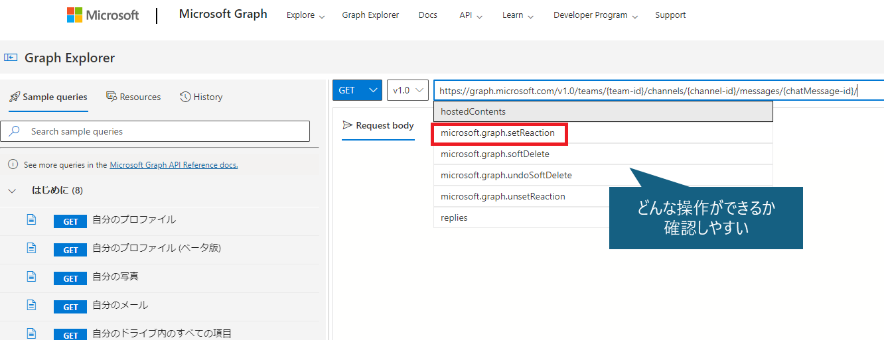This screenshot has height=340, width=884.
Task: Collapse the はじめに (8) section
Action: tap(12, 191)
